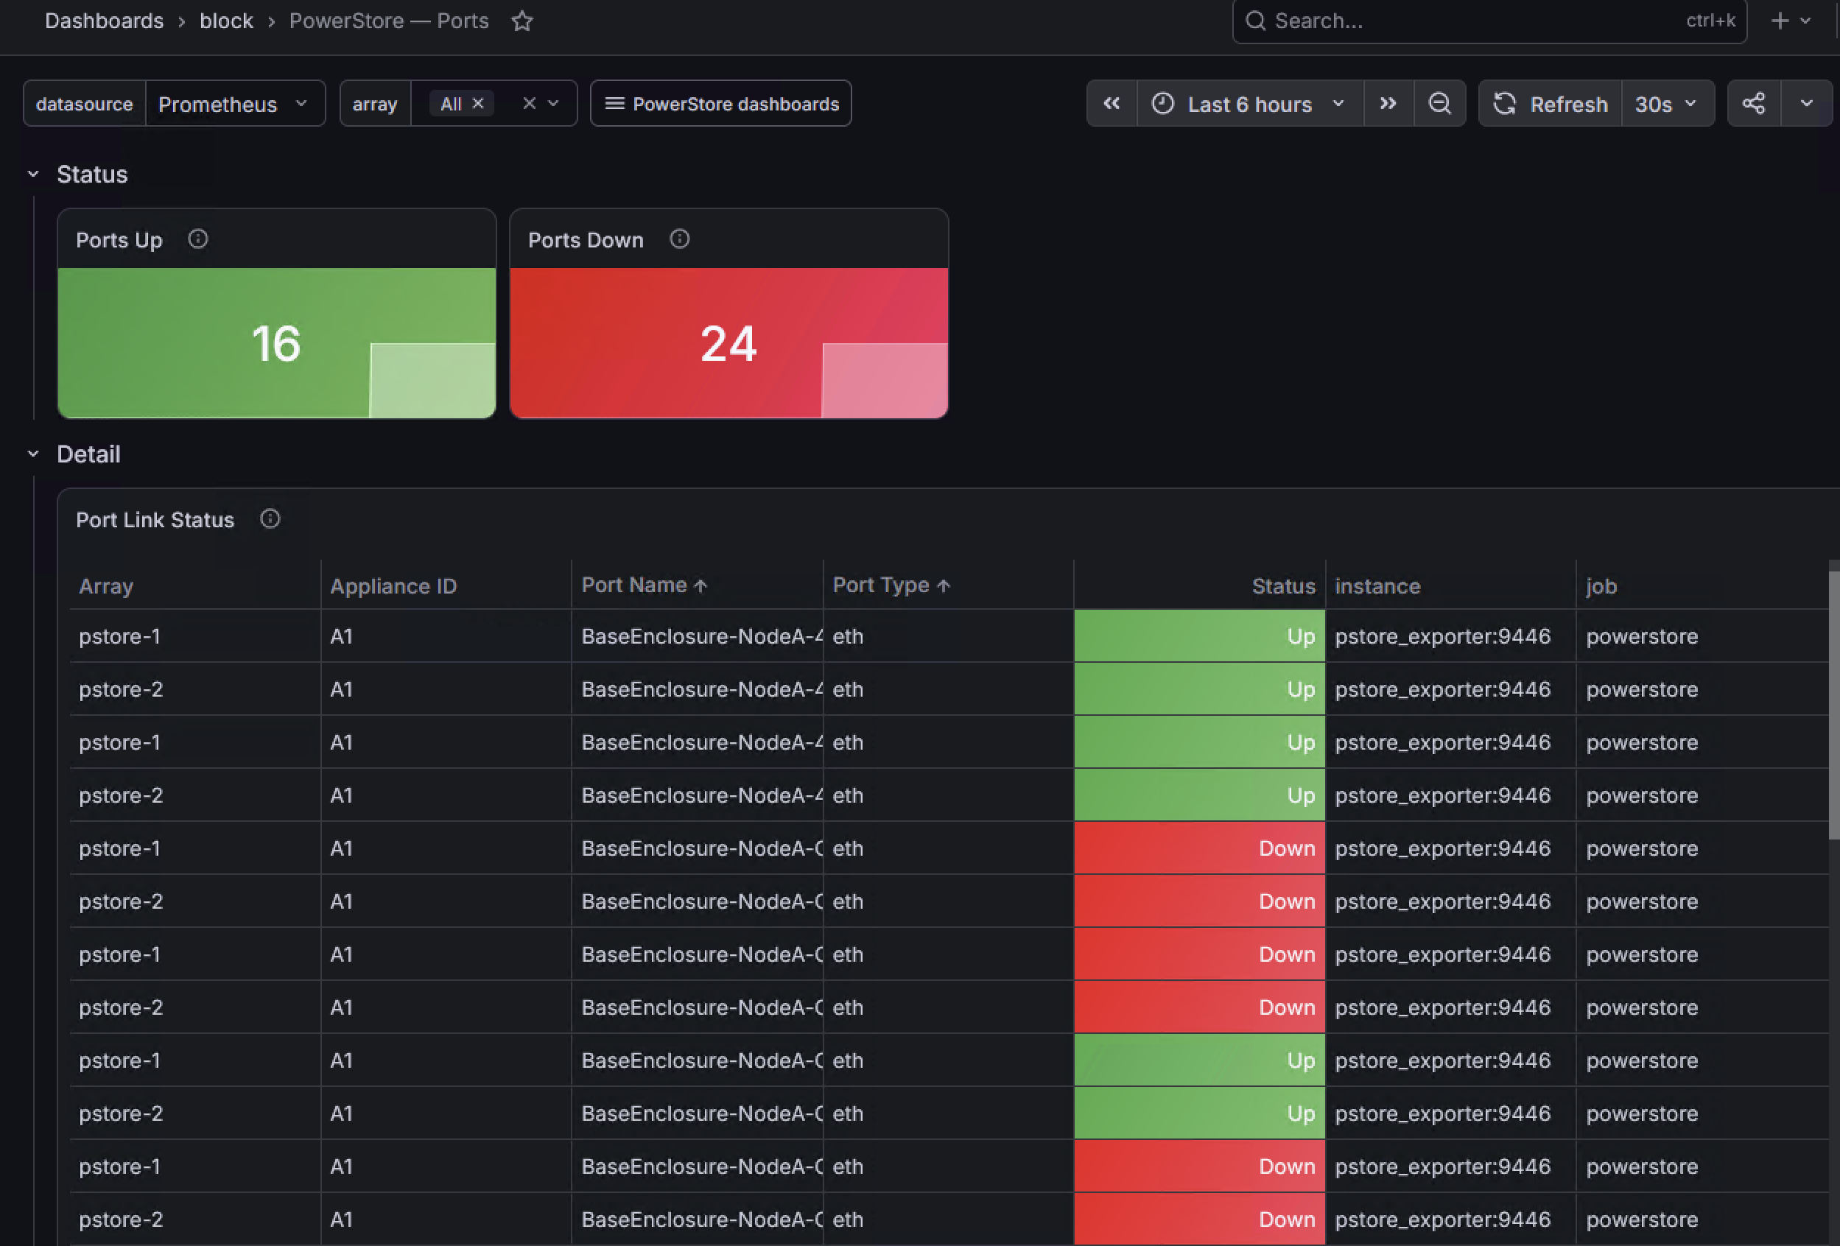Sort by the Status column header
The width and height of the screenshot is (1840, 1246).
[1282, 585]
